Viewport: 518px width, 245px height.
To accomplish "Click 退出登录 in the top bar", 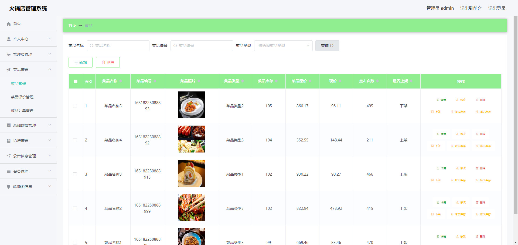I will coord(497,8).
